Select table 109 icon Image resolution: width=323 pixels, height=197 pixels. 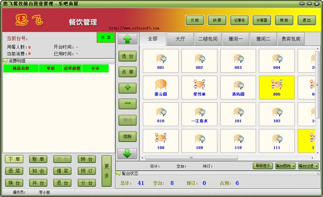coord(199,141)
